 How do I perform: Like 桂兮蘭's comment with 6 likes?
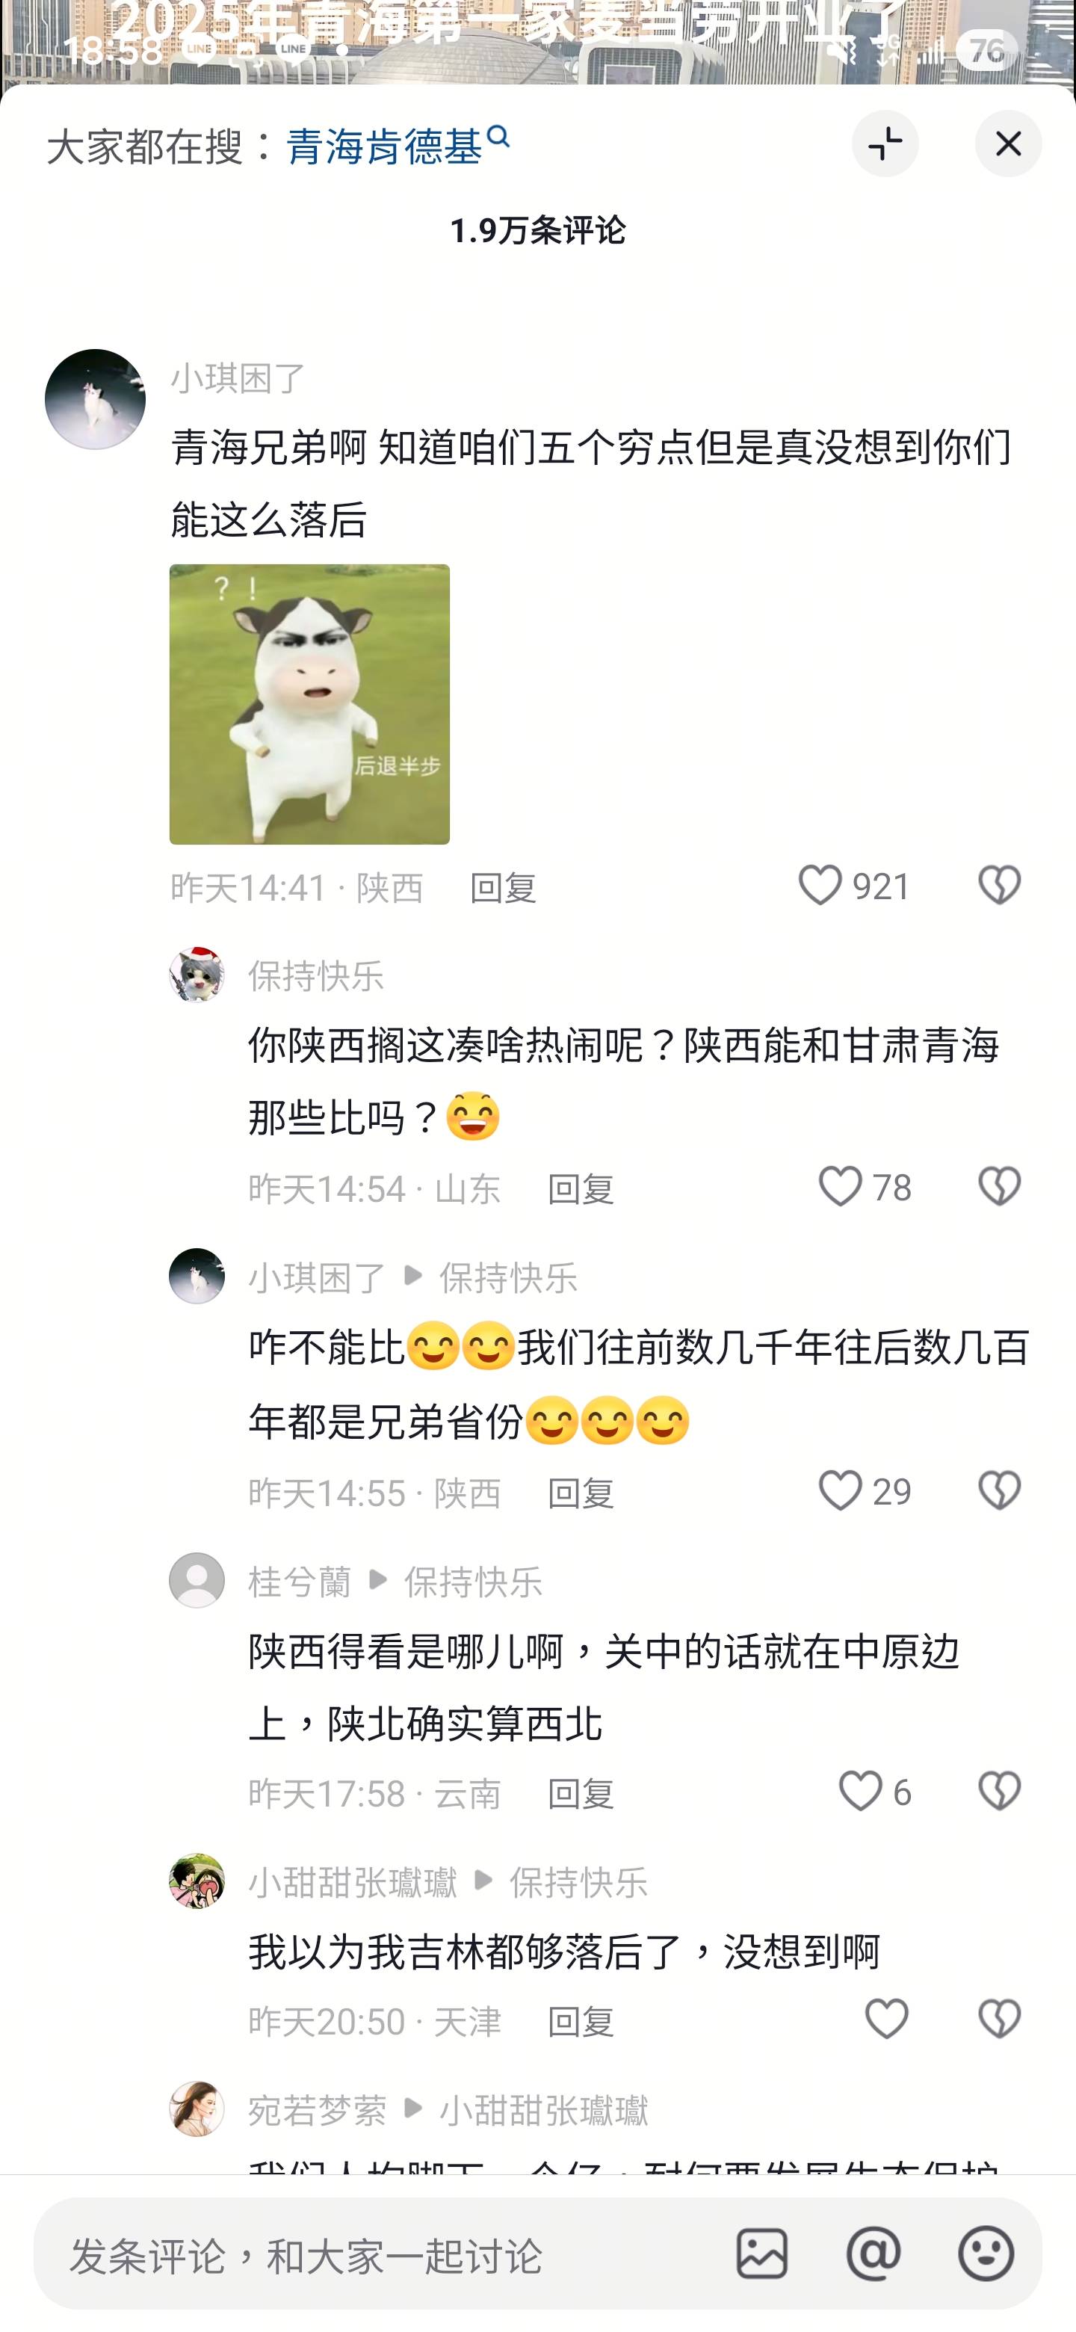tap(859, 1791)
